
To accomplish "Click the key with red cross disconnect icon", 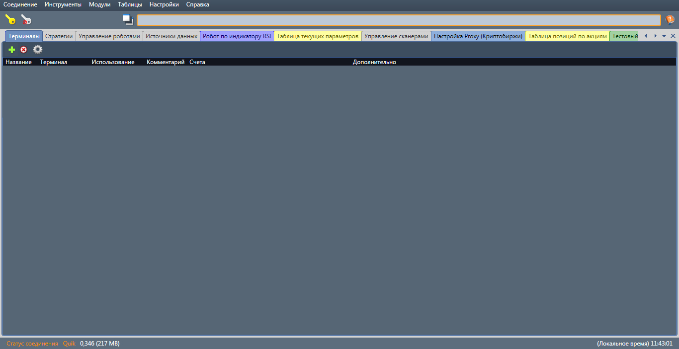I will pyautogui.click(x=26, y=20).
